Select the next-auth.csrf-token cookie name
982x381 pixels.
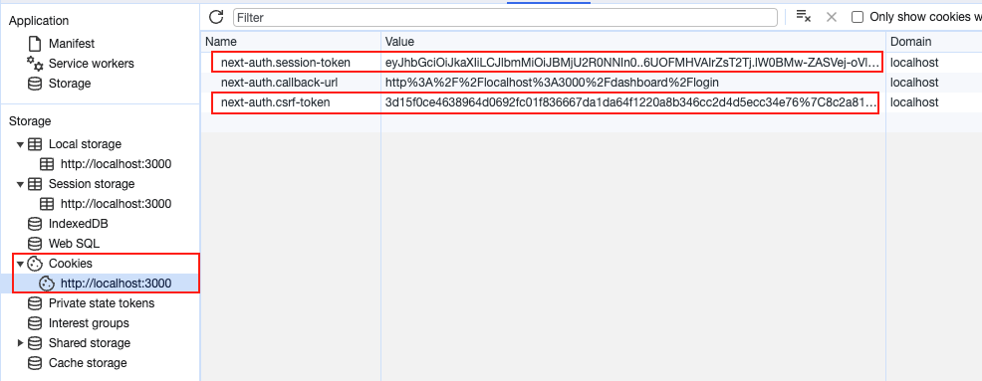[x=276, y=102]
